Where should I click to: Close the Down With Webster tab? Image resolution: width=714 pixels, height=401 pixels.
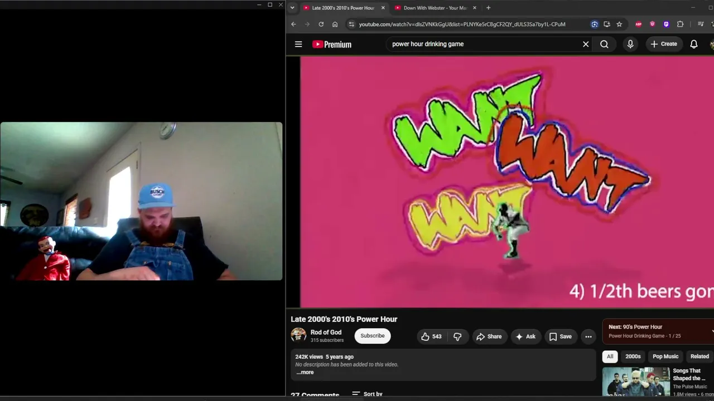[475, 8]
